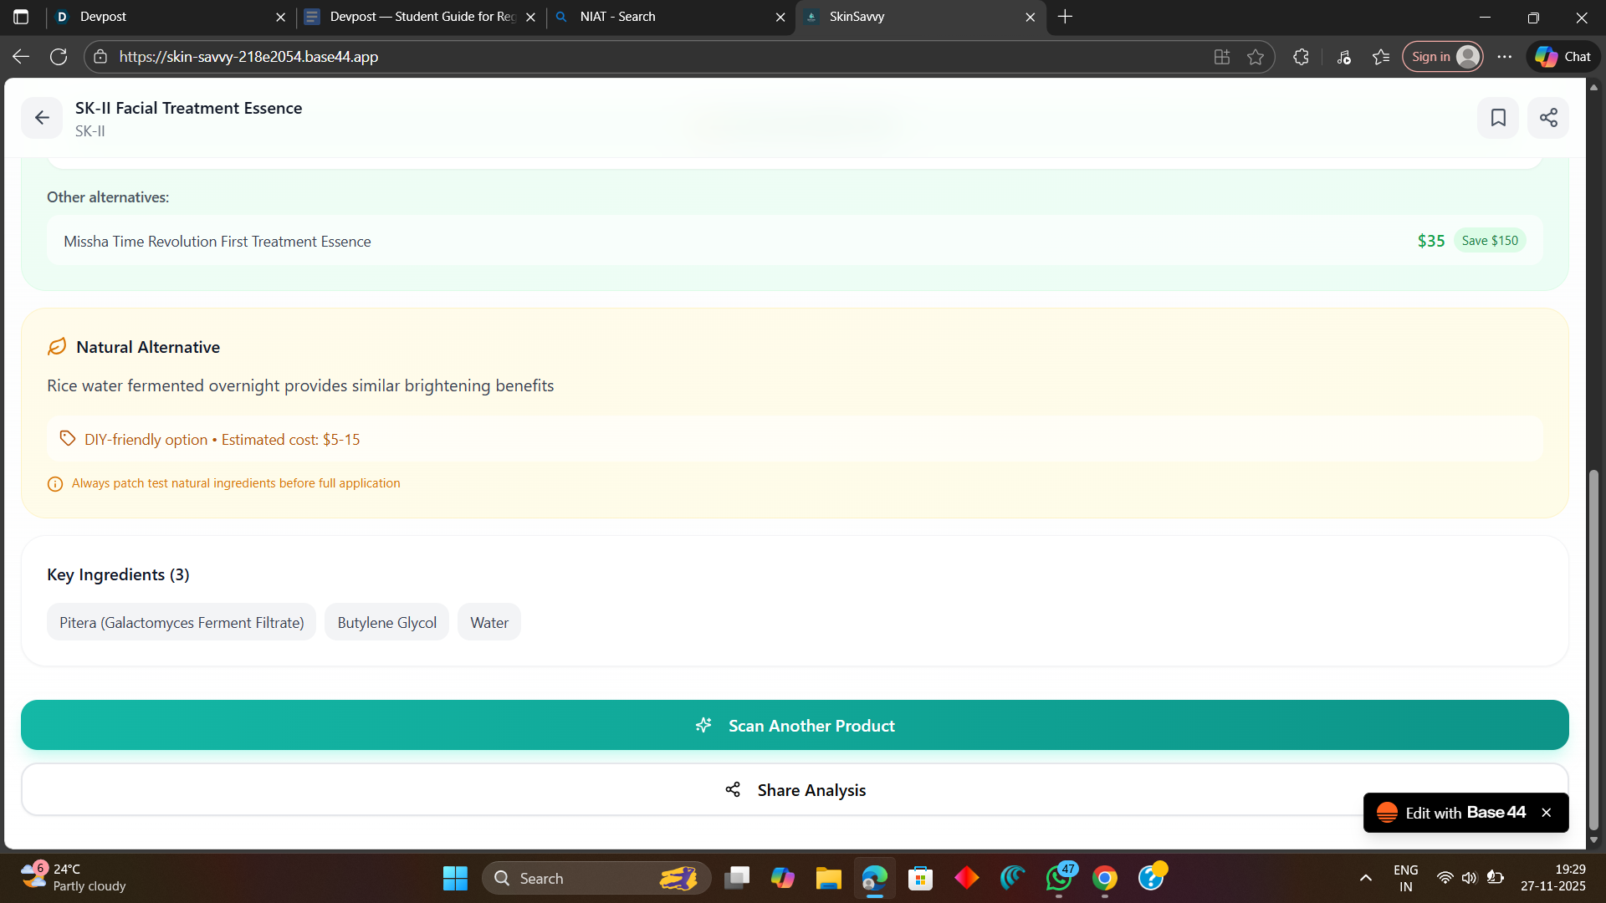The image size is (1606, 903).
Task: Open browser Extensions puzzle icon
Action: pyautogui.click(x=1301, y=57)
